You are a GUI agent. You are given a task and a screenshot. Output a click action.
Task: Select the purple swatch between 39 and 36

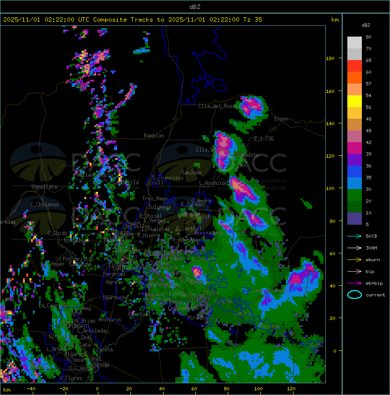click(x=354, y=160)
